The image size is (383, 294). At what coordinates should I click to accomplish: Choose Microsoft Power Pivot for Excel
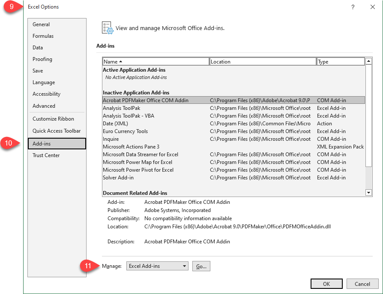click(138, 170)
